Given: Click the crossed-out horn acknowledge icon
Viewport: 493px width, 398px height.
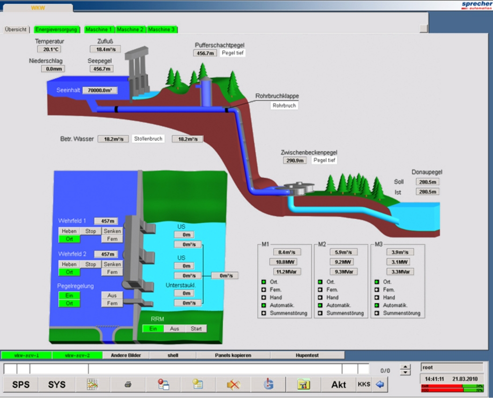Looking at the screenshot, I should 233,384.
